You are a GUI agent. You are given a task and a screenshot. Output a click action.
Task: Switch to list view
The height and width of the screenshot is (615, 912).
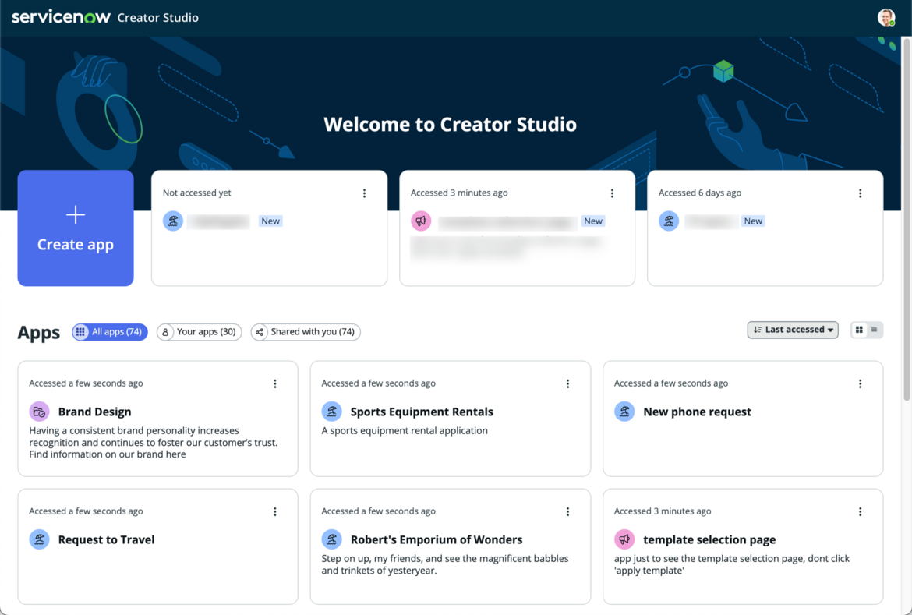coord(874,330)
